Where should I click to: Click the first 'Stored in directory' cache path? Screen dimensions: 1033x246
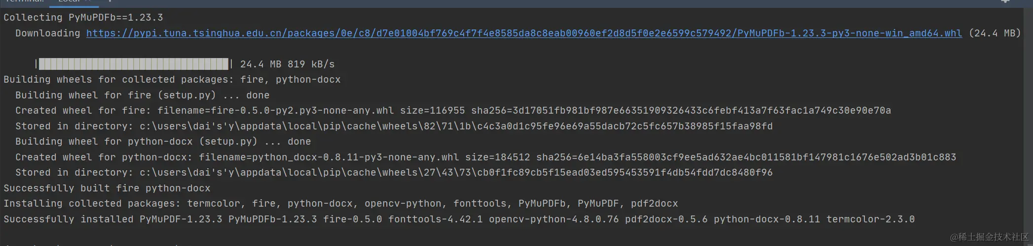[x=456, y=126]
